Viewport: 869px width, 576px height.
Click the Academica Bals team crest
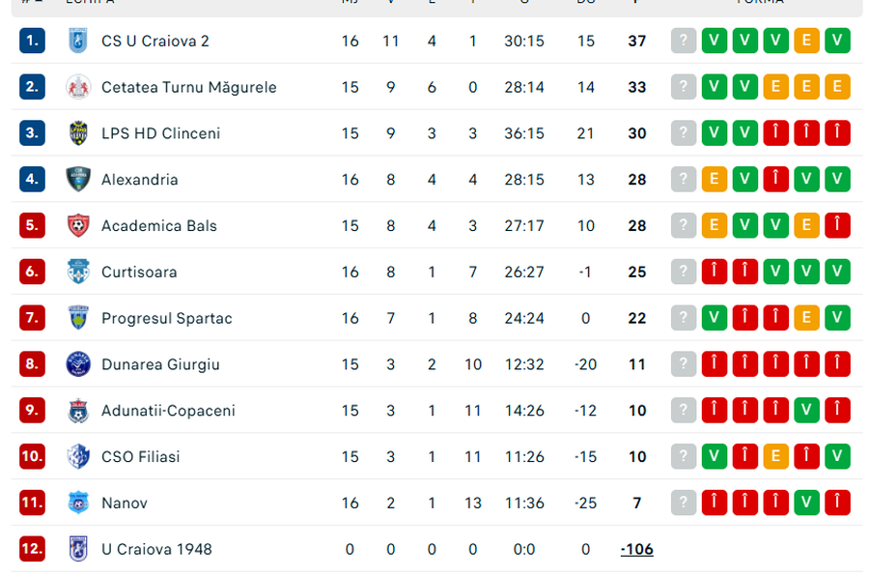(78, 225)
